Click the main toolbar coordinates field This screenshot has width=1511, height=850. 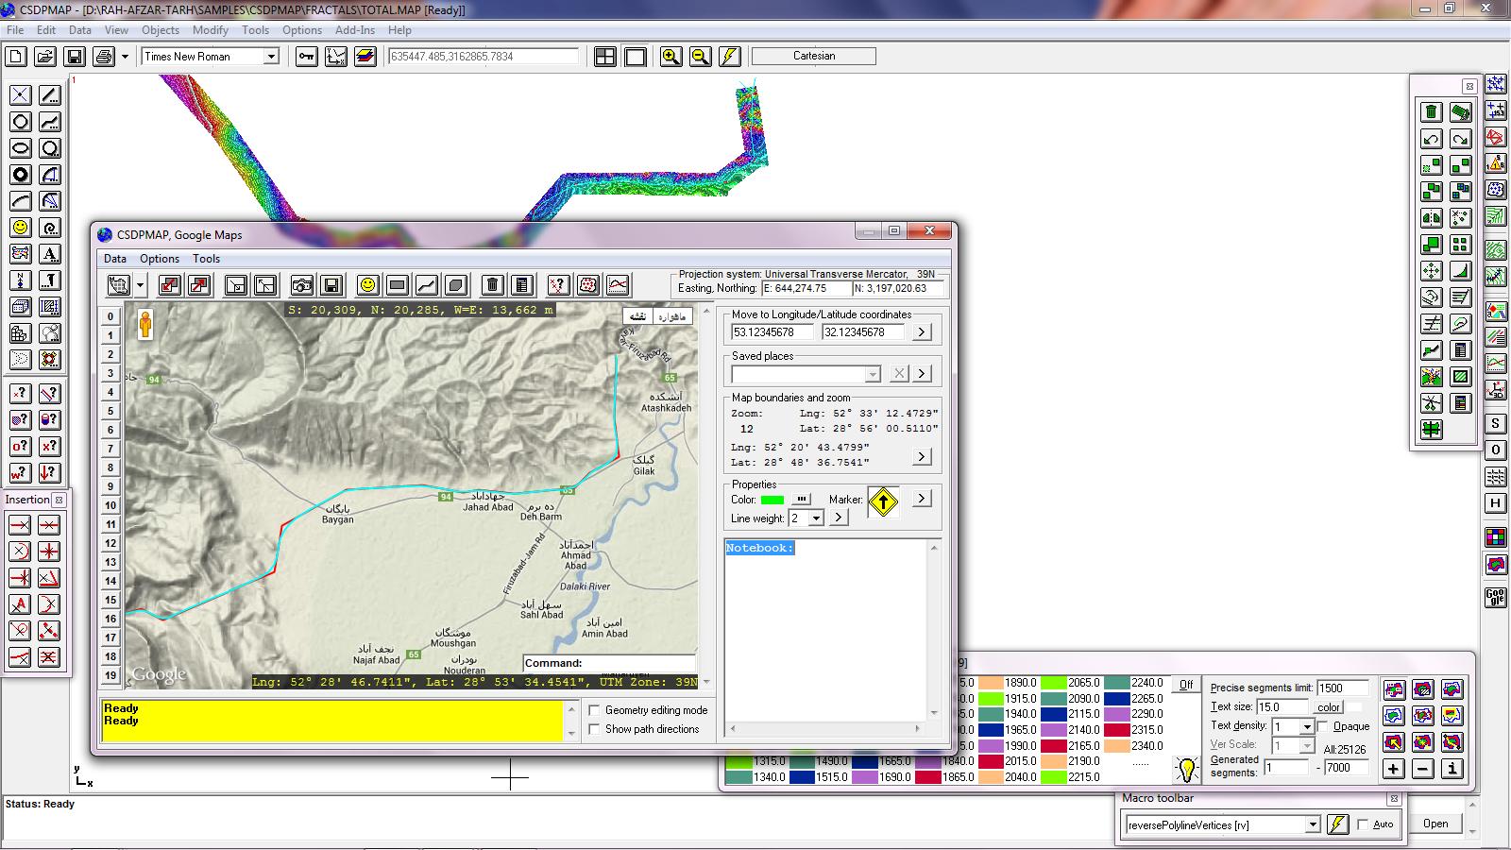pos(484,57)
